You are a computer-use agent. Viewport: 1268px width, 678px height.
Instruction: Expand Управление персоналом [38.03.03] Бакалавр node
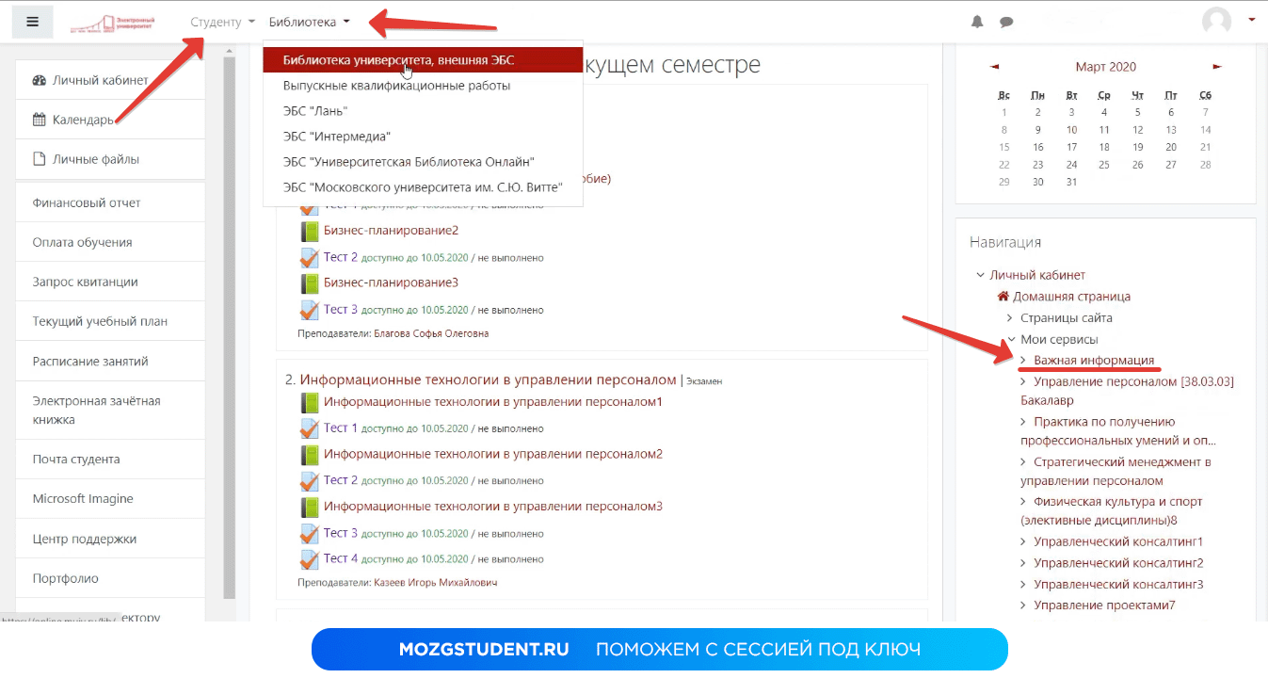click(x=1024, y=382)
